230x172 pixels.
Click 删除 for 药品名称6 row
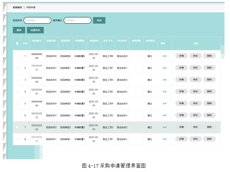click(x=210, y=80)
